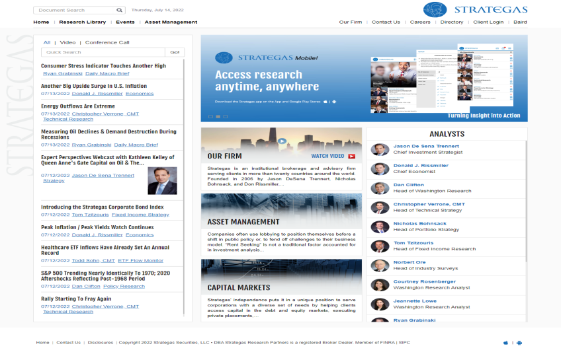Click Jeannette Lowe's name link
The width and height of the screenshot is (561, 354).
415,301
